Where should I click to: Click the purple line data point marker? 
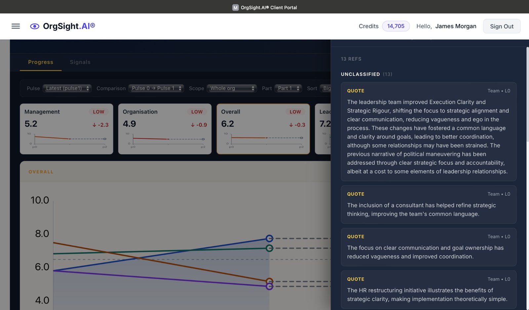point(269,287)
